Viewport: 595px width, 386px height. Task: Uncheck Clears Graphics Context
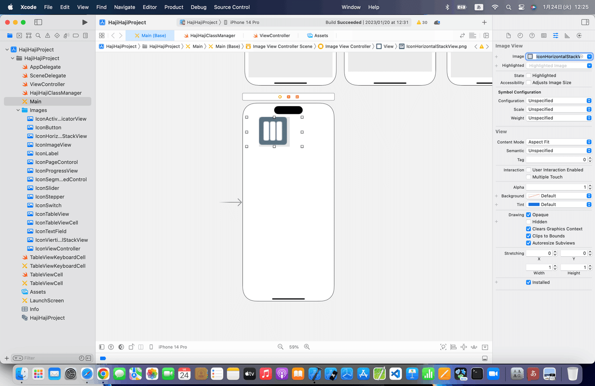tap(529, 229)
